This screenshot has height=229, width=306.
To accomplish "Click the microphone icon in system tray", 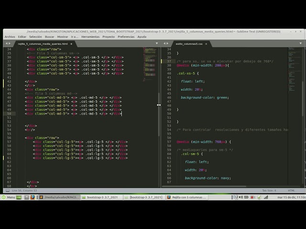I will [236, 197].
